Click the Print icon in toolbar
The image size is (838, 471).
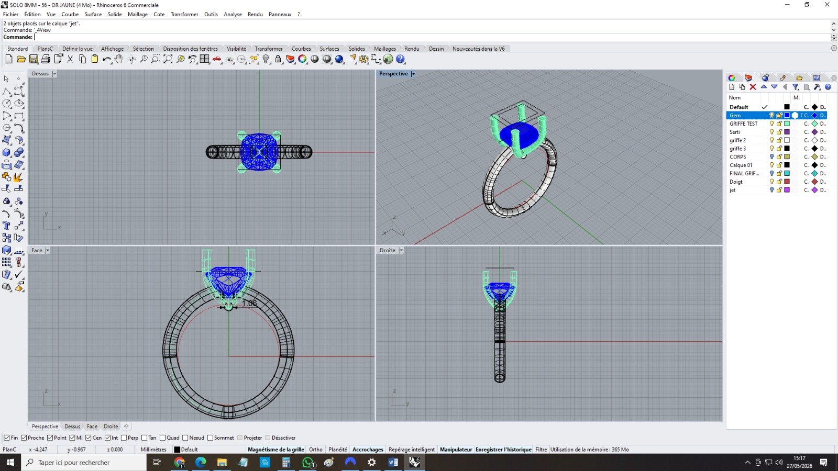pyautogui.click(x=46, y=59)
